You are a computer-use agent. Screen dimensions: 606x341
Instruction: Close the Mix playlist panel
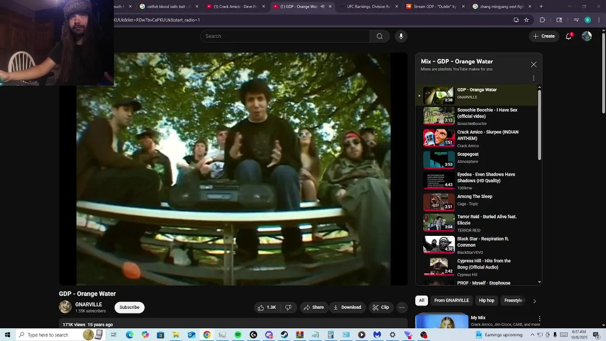(534, 64)
